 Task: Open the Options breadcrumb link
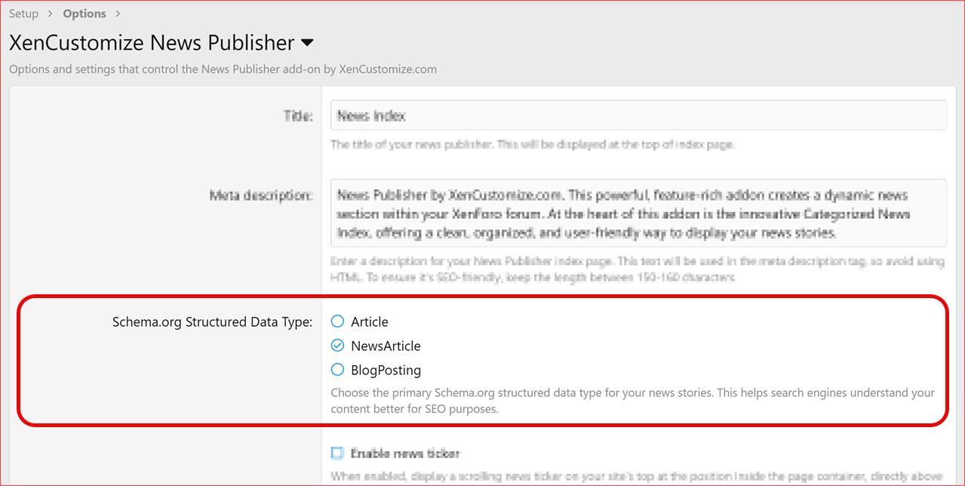click(x=85, y=14)
